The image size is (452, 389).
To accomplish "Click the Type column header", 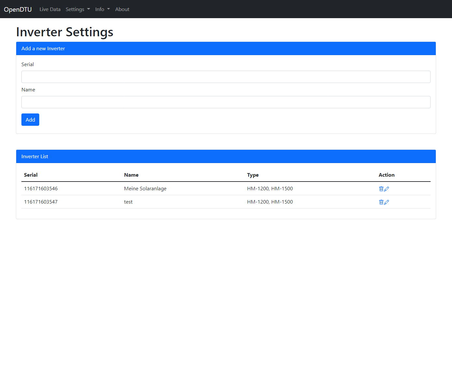I will (x=253, y=175).
